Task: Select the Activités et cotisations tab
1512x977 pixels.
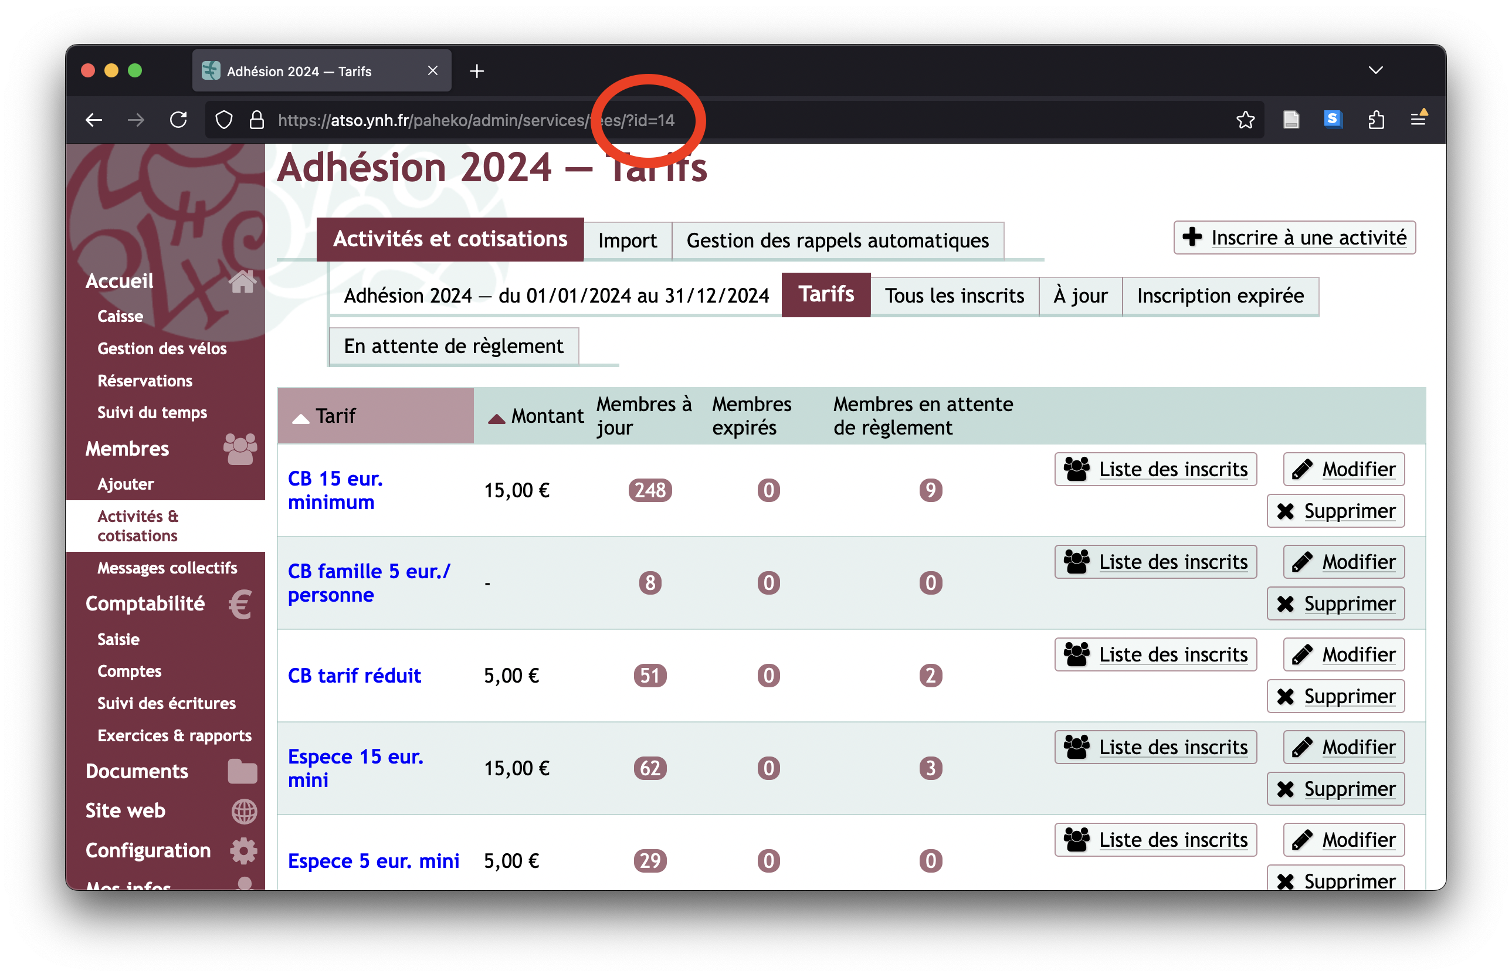Action: click(x=450, y=239)
